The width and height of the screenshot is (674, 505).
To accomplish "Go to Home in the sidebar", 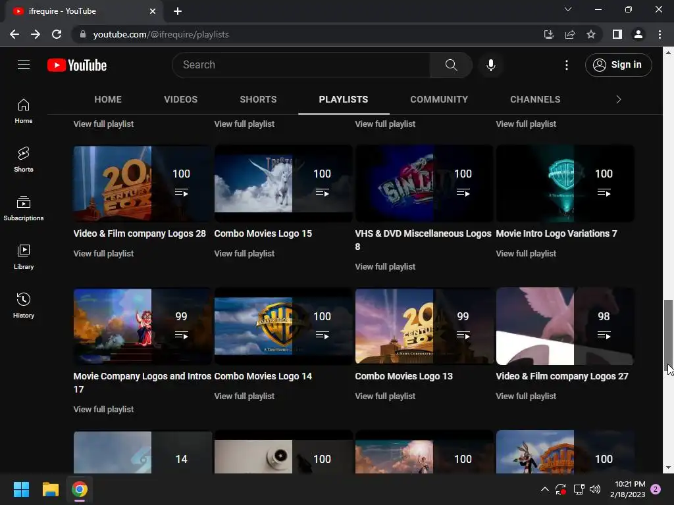I will click(x=24, y=110).
